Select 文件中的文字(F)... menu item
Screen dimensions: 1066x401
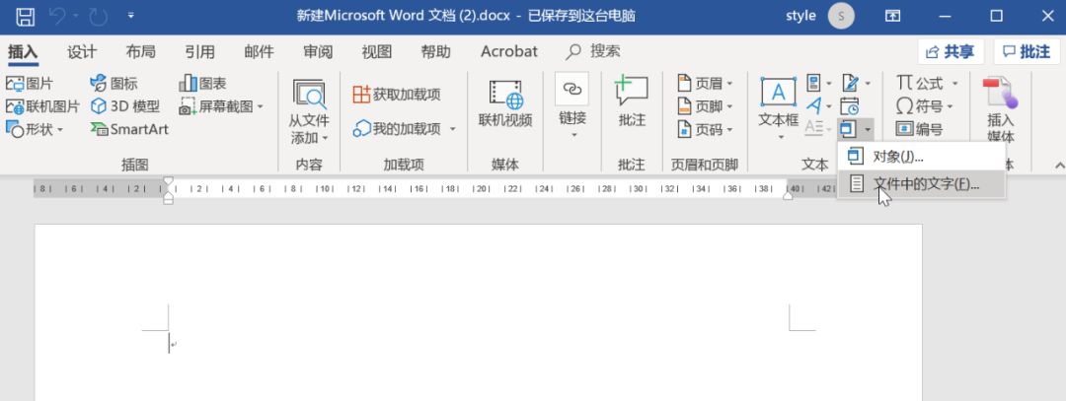pos(921,184)
